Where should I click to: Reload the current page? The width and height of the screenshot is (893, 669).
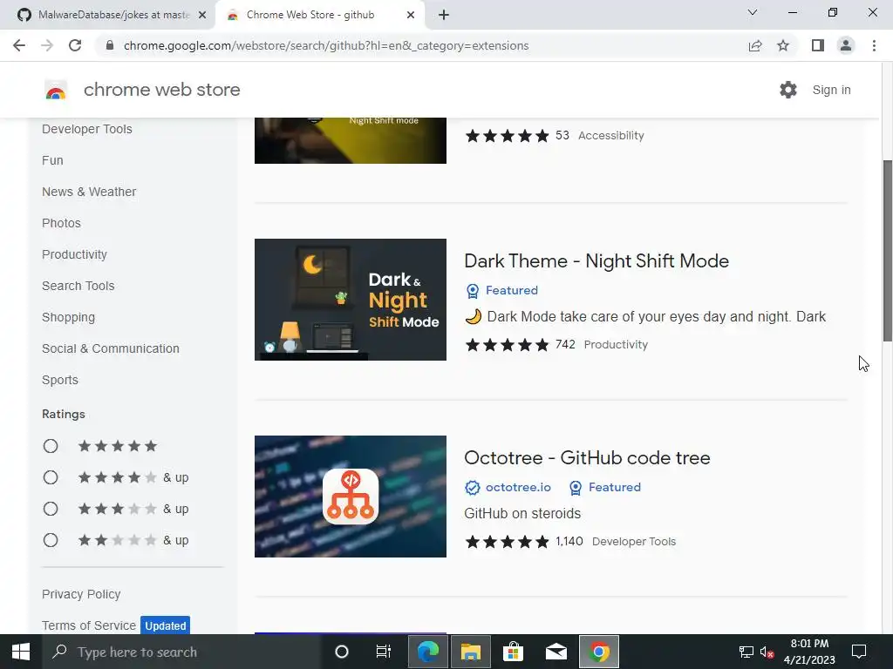point(75,45)
